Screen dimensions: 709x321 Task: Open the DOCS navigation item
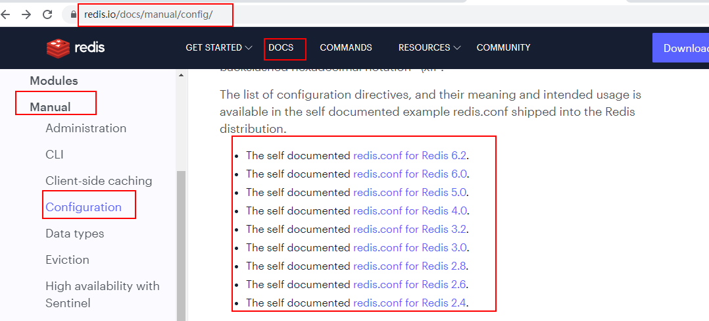[x=281, y=47]
